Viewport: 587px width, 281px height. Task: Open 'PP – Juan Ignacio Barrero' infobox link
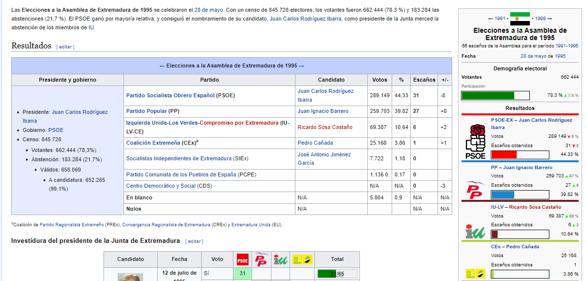coord(522,167)
